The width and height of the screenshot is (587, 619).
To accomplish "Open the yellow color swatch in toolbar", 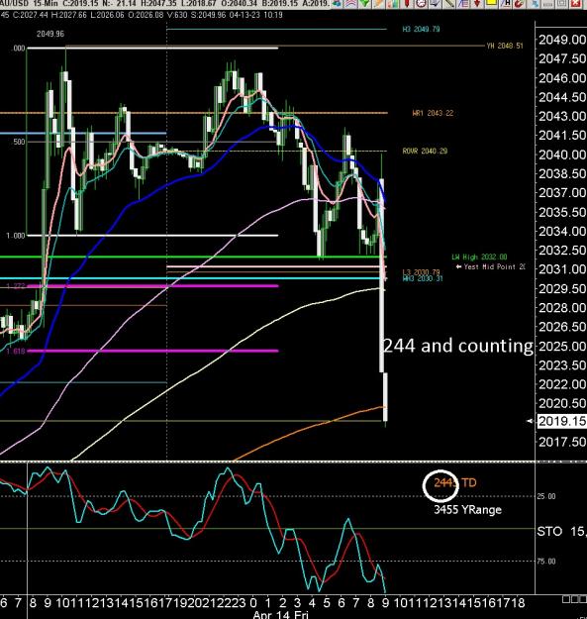I will pyautogui.click(x=491, y=4).
